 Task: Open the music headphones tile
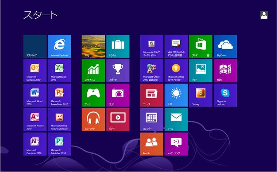[x=93, y=119]
